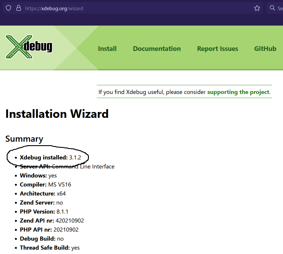Go to Report Issues
Image resolution: width=283 pixels, height=254 pixels.
pos(217,49)
